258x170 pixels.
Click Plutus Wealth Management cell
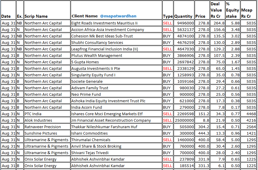coord(116,55)
